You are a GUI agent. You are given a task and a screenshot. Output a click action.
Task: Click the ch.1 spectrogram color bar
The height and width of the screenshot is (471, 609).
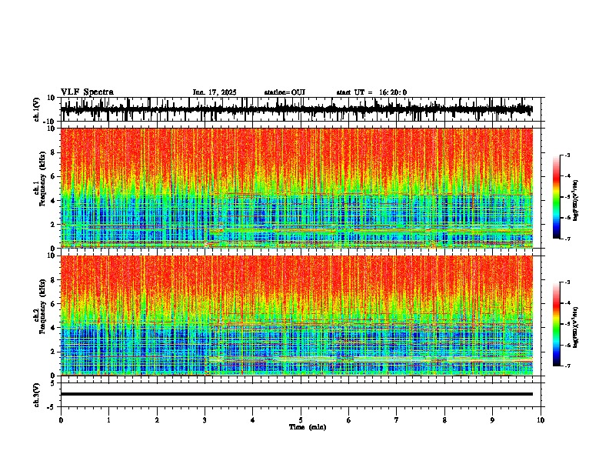coord(556,197)
